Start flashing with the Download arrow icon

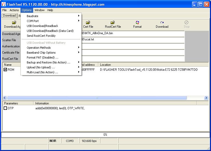(162, 22)
